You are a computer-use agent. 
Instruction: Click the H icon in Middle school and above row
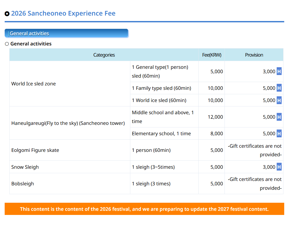[x=279, y=117]
